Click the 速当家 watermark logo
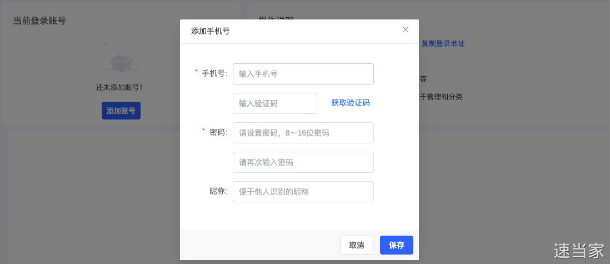The width and height of the screenshot is (610, 264). pos(578,251)
